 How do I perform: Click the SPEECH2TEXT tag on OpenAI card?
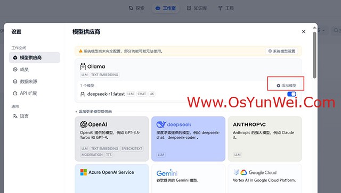point(132,149)
